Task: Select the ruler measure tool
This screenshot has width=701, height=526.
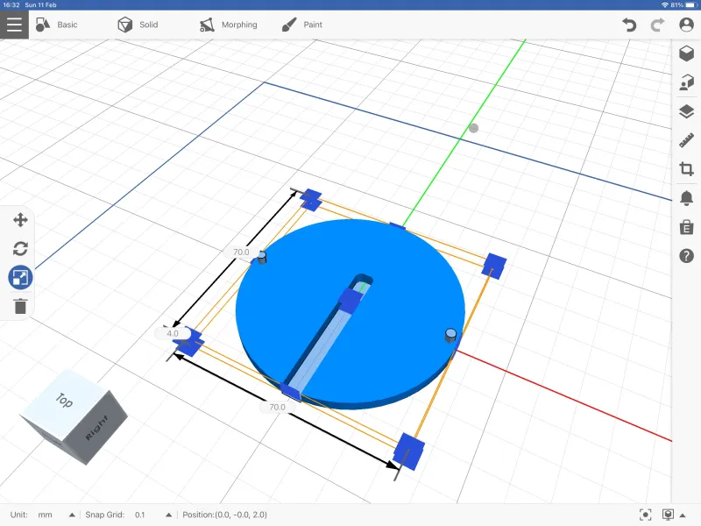Action: (686, 140)
